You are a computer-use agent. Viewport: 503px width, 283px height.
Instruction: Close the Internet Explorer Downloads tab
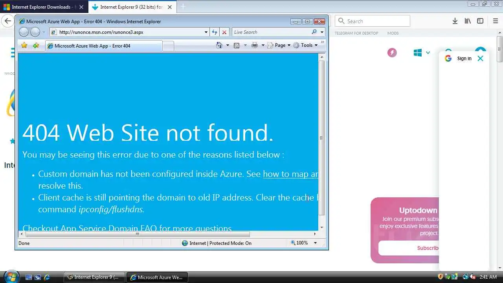81,7
